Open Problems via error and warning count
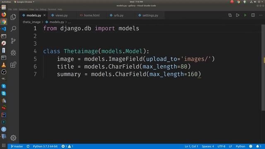The image size is (265, 149). [67, 146]
